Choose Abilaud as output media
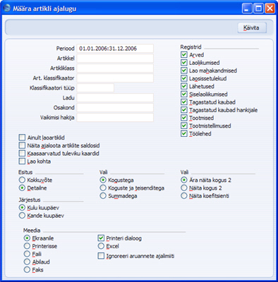This screenshot has height=282, width=278. click(27, 262)
